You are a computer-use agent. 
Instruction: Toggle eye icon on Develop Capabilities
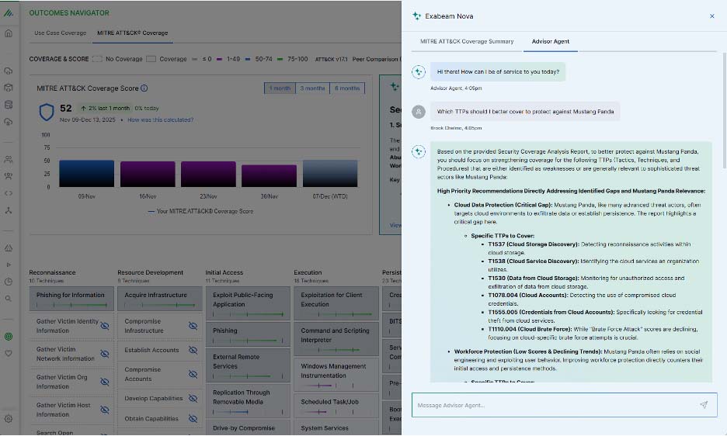click(x=193, y=398)
